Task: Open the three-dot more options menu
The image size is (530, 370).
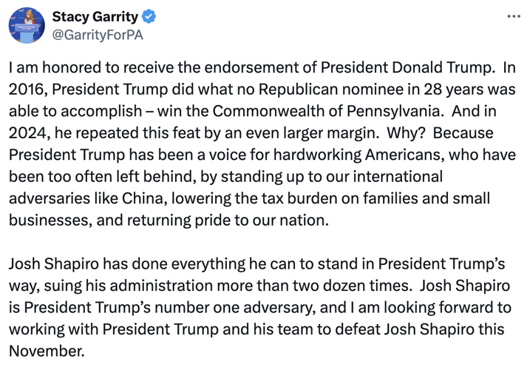Action: coord(513,16)
